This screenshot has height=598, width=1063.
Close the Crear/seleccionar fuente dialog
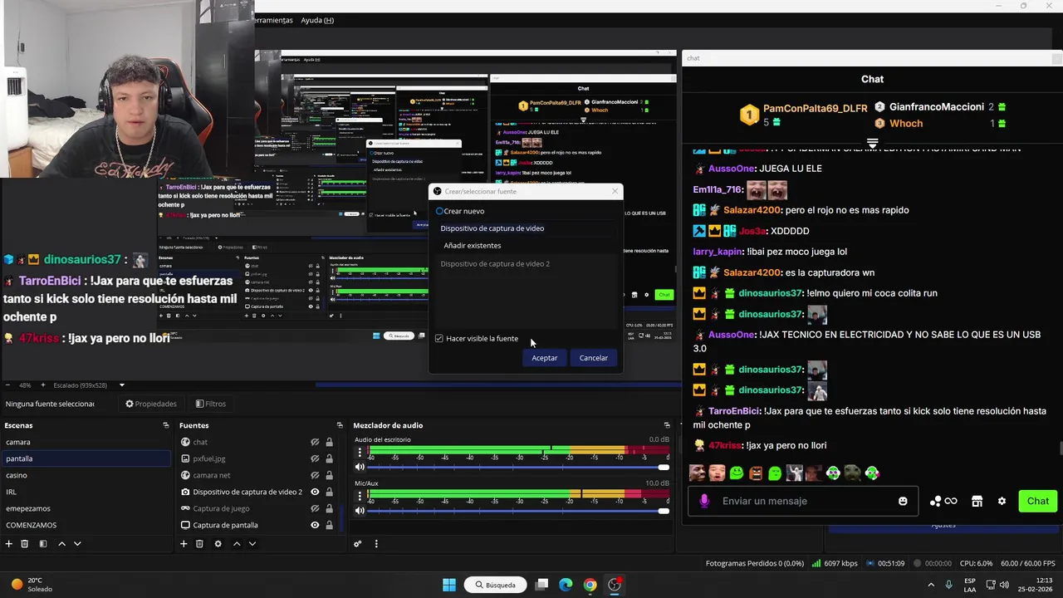615,191
